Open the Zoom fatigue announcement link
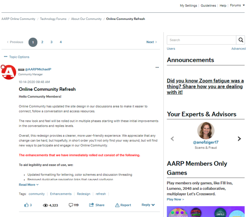Image resolution: width=248 pixels, height=217 pixels. coord(205,86)
